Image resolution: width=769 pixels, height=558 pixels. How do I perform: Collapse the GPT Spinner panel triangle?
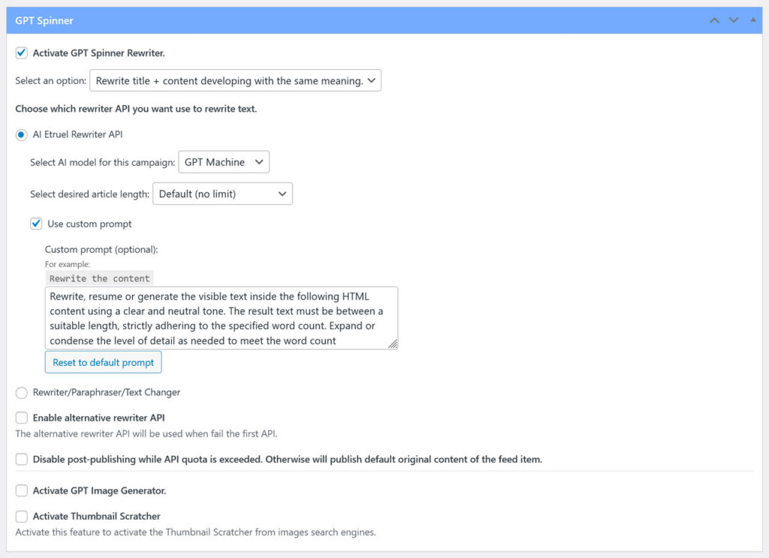click(753, 20)
